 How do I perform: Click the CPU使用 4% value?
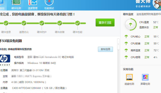point(155,57)
